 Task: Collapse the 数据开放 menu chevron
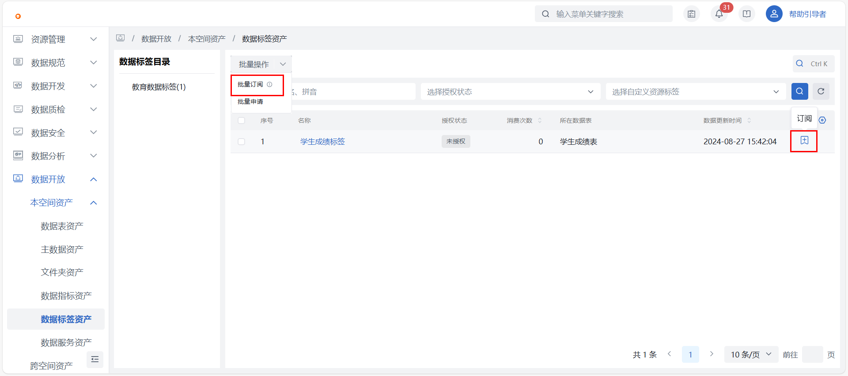click(94, 179)
